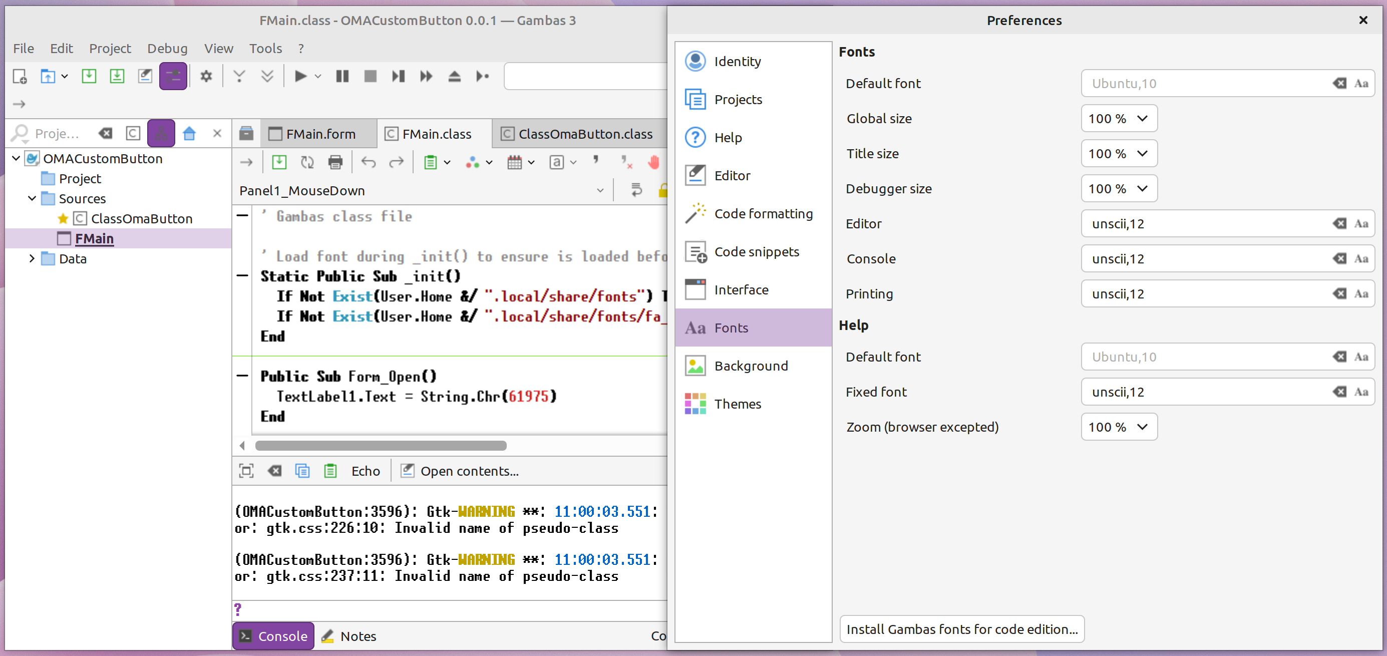Image resolution: width=1387 pixels, height=656 pixels.
Task: Expand the Data folder in project tree
Action: click(32, 258)
